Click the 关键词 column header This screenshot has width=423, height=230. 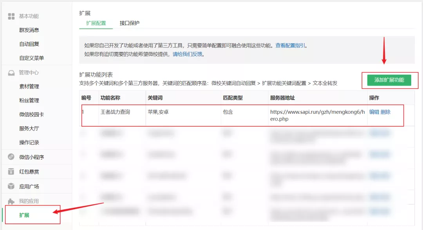click(x=155, y=98)
